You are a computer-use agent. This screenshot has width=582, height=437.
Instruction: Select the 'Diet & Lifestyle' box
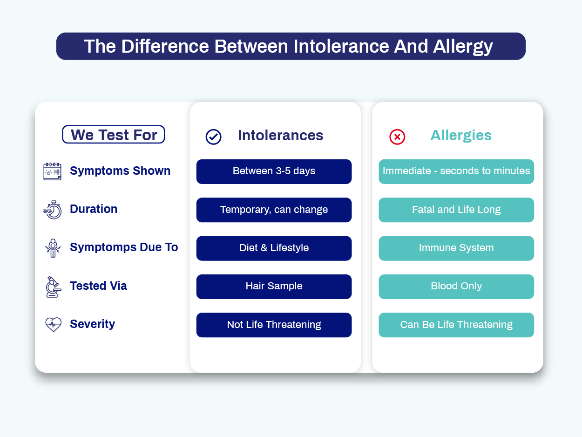point(274,248)
